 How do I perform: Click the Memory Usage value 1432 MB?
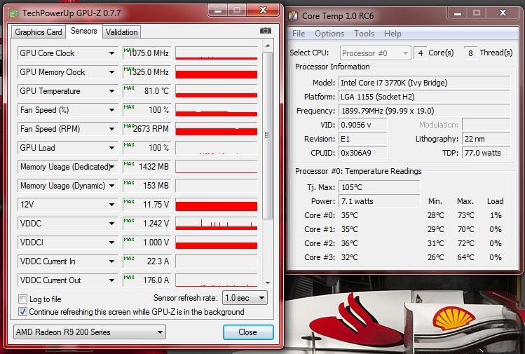point(154,167)
